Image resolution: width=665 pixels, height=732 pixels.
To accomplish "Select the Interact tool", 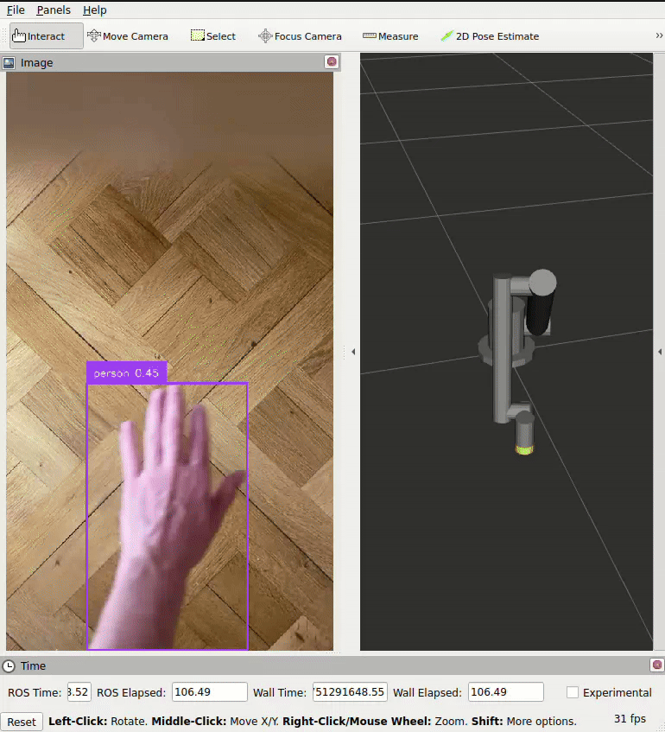I will click(46, 36).
